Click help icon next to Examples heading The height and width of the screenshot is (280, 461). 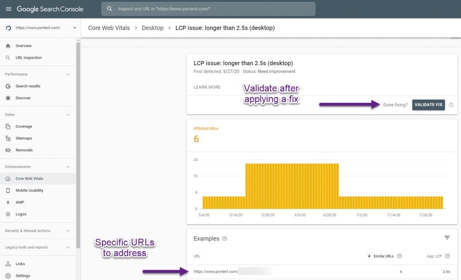click(225, 239)
